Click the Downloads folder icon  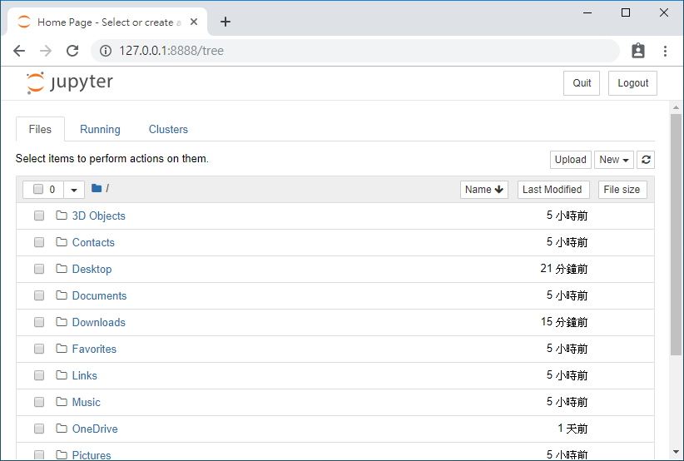coord(62,321)
